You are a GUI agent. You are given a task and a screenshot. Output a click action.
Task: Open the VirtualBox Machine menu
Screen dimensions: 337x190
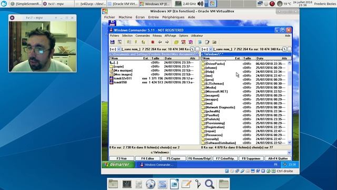pos(125,17)
